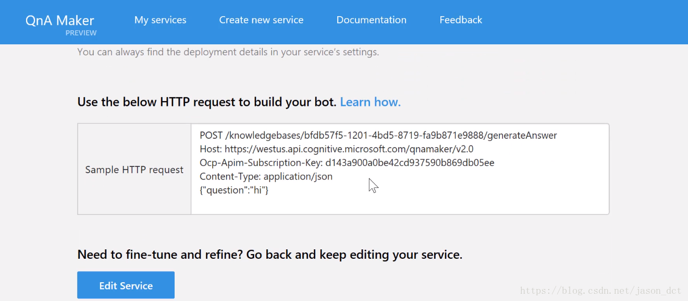Open the Documentation page

[371, 20]
